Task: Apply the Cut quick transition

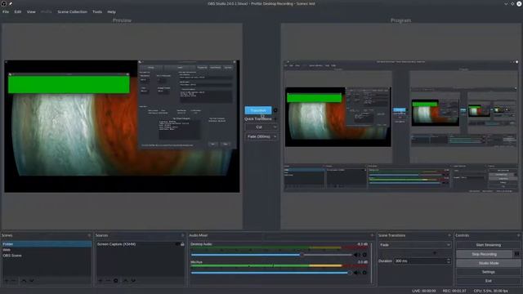Action: point(259,127)
